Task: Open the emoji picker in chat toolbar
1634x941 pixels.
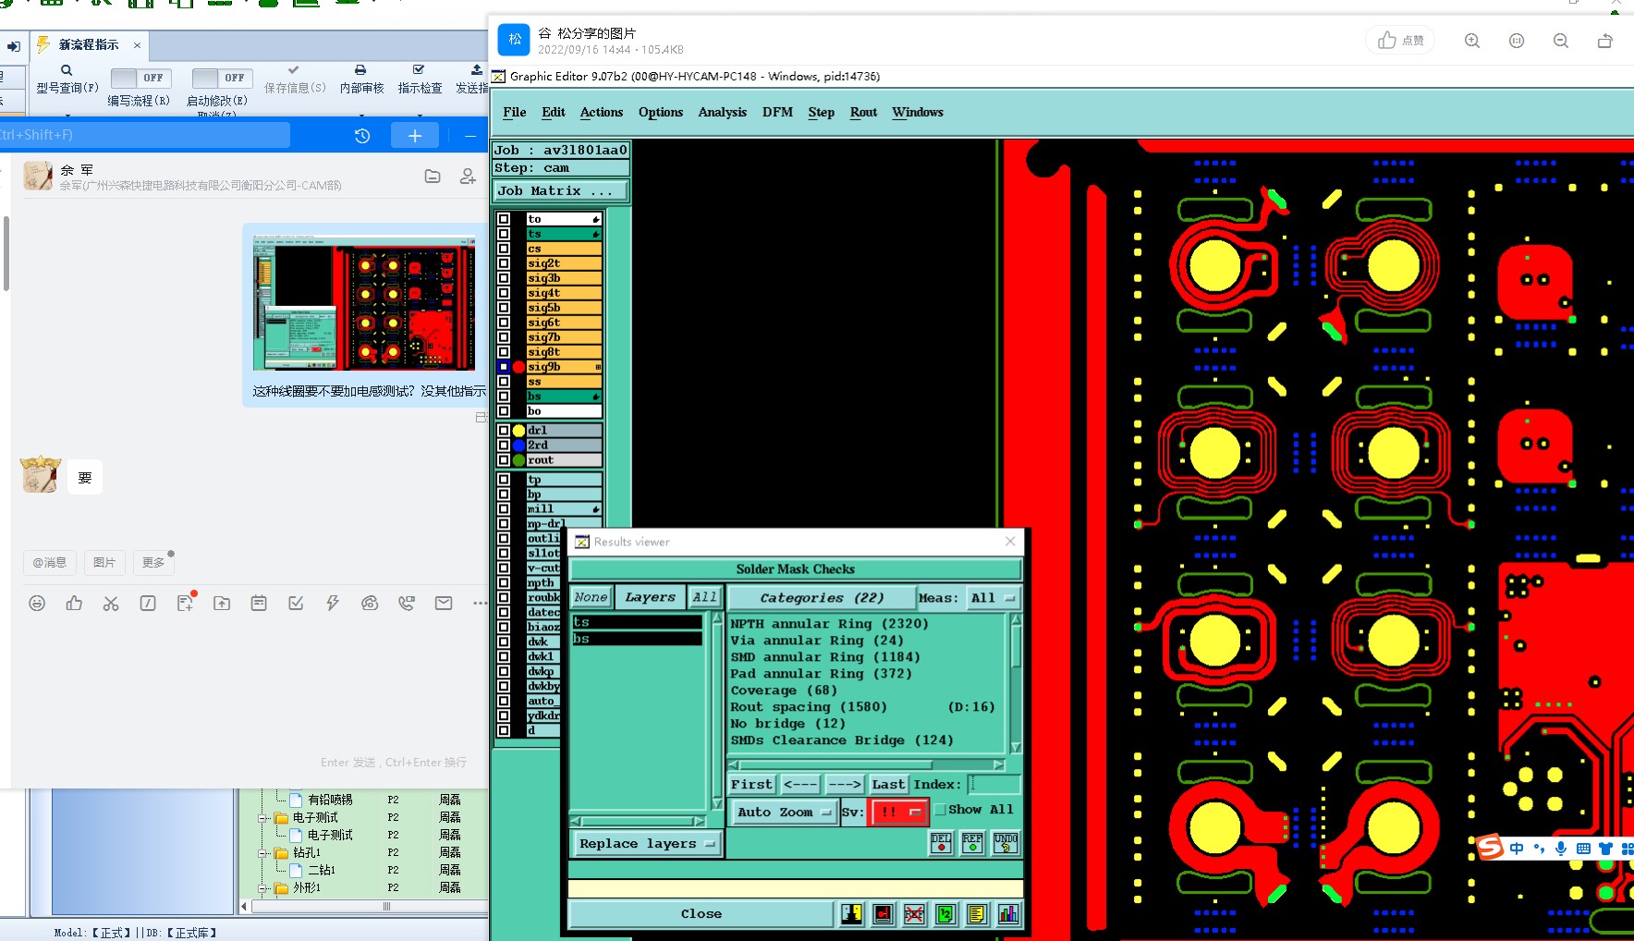Action: (37, 604)
